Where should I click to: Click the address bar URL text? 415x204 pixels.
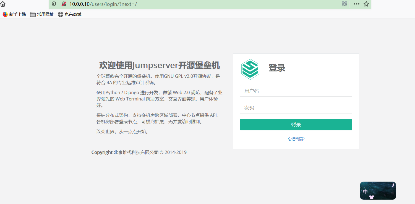click(x=103, y=4)
